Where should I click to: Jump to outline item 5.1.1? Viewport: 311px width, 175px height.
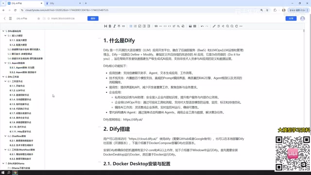tap(18, 40)
